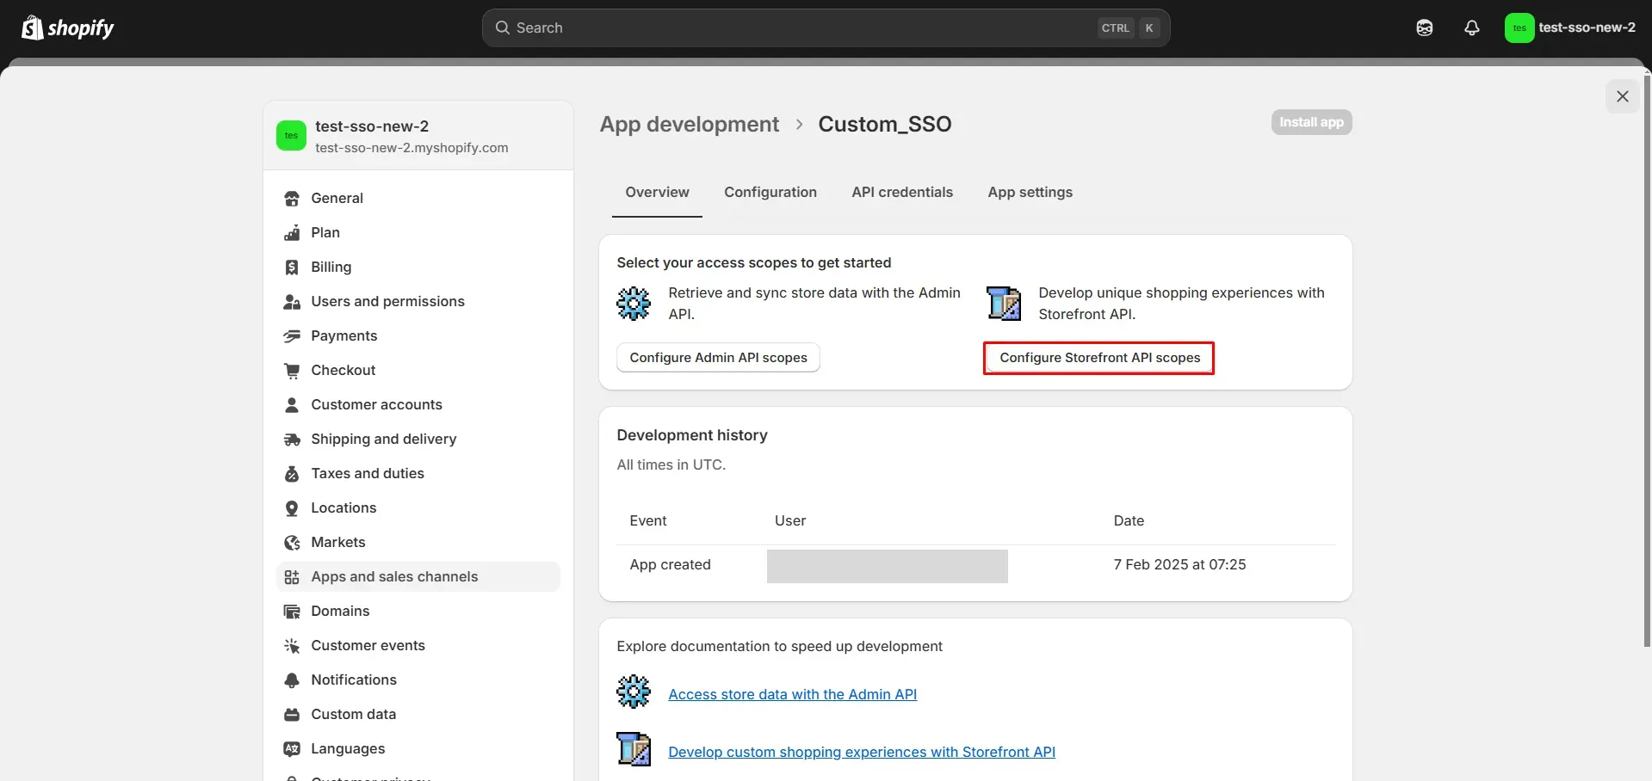Click the '7 Feb 2025 at 07:25' date cell
1652x781 pixels.
click(1179, 565)
